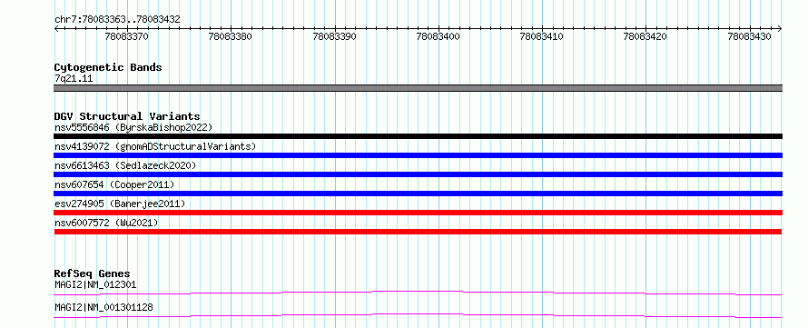Select the black nsv5556846 variant bar
The height and width of the screenshot is (328, 808).
pyautogui.click(x=418, y=136)
